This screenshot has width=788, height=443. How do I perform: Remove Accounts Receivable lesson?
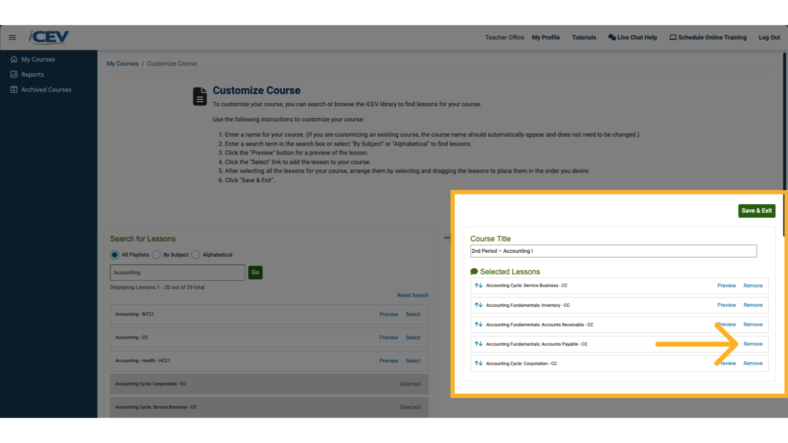[753, 324]
